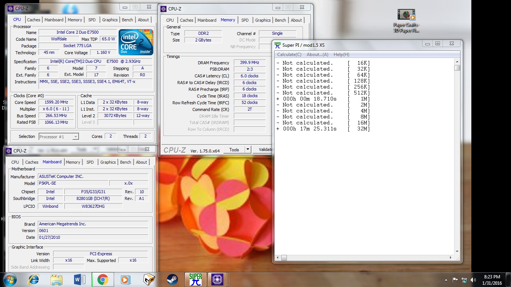Click the 8:23 PM clock in taskbar
This screenshot has width=511, height=287.
(492, 277)
